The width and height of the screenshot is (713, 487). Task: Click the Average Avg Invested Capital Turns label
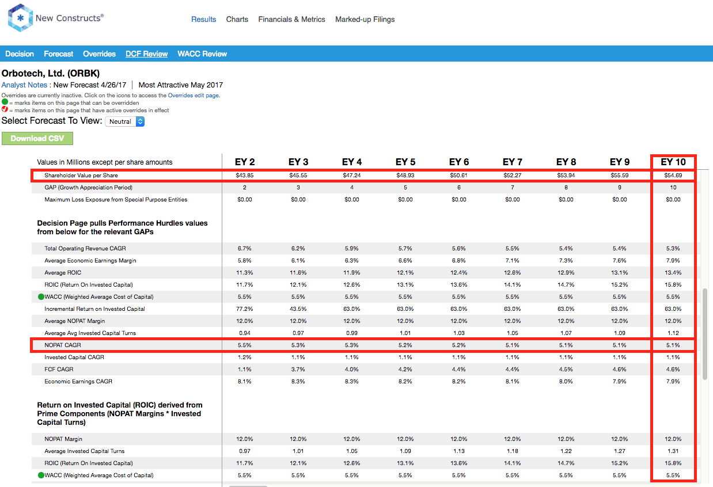pyautogui.click(x=90, y=333)
